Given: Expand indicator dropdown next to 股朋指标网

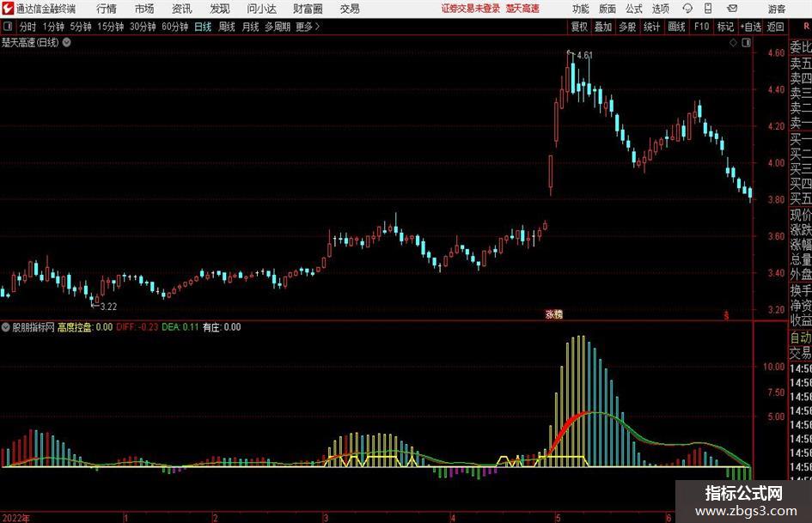Looking at the screenshot, I should [x=6, y=327].
